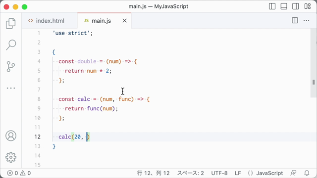Viewport: 317px width, 178px height.
Task: Split the editor to the right
Action: coord(295,20)
